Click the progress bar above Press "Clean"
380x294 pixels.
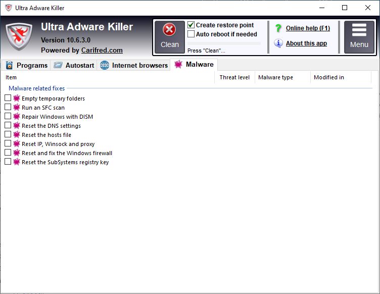coord(224,43)
